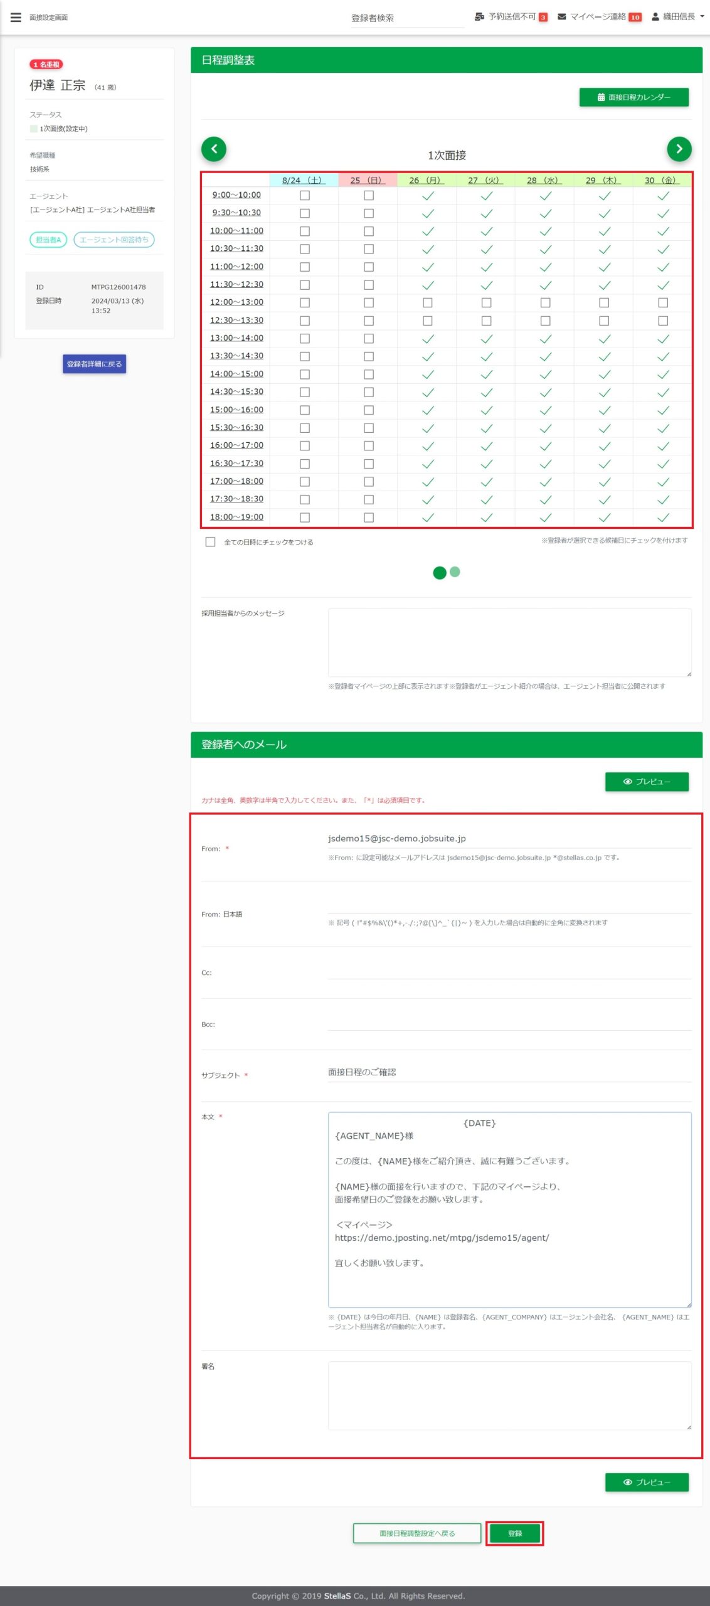Check the 全ての日時にチェックをつける checkbox
710x1606 pixels.
pos(211,542)
